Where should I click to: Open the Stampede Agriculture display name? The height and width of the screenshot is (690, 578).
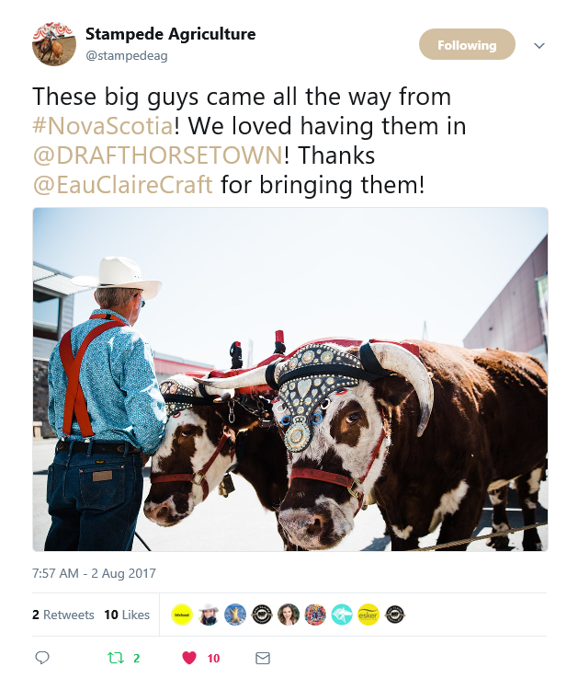pos(170,35)
